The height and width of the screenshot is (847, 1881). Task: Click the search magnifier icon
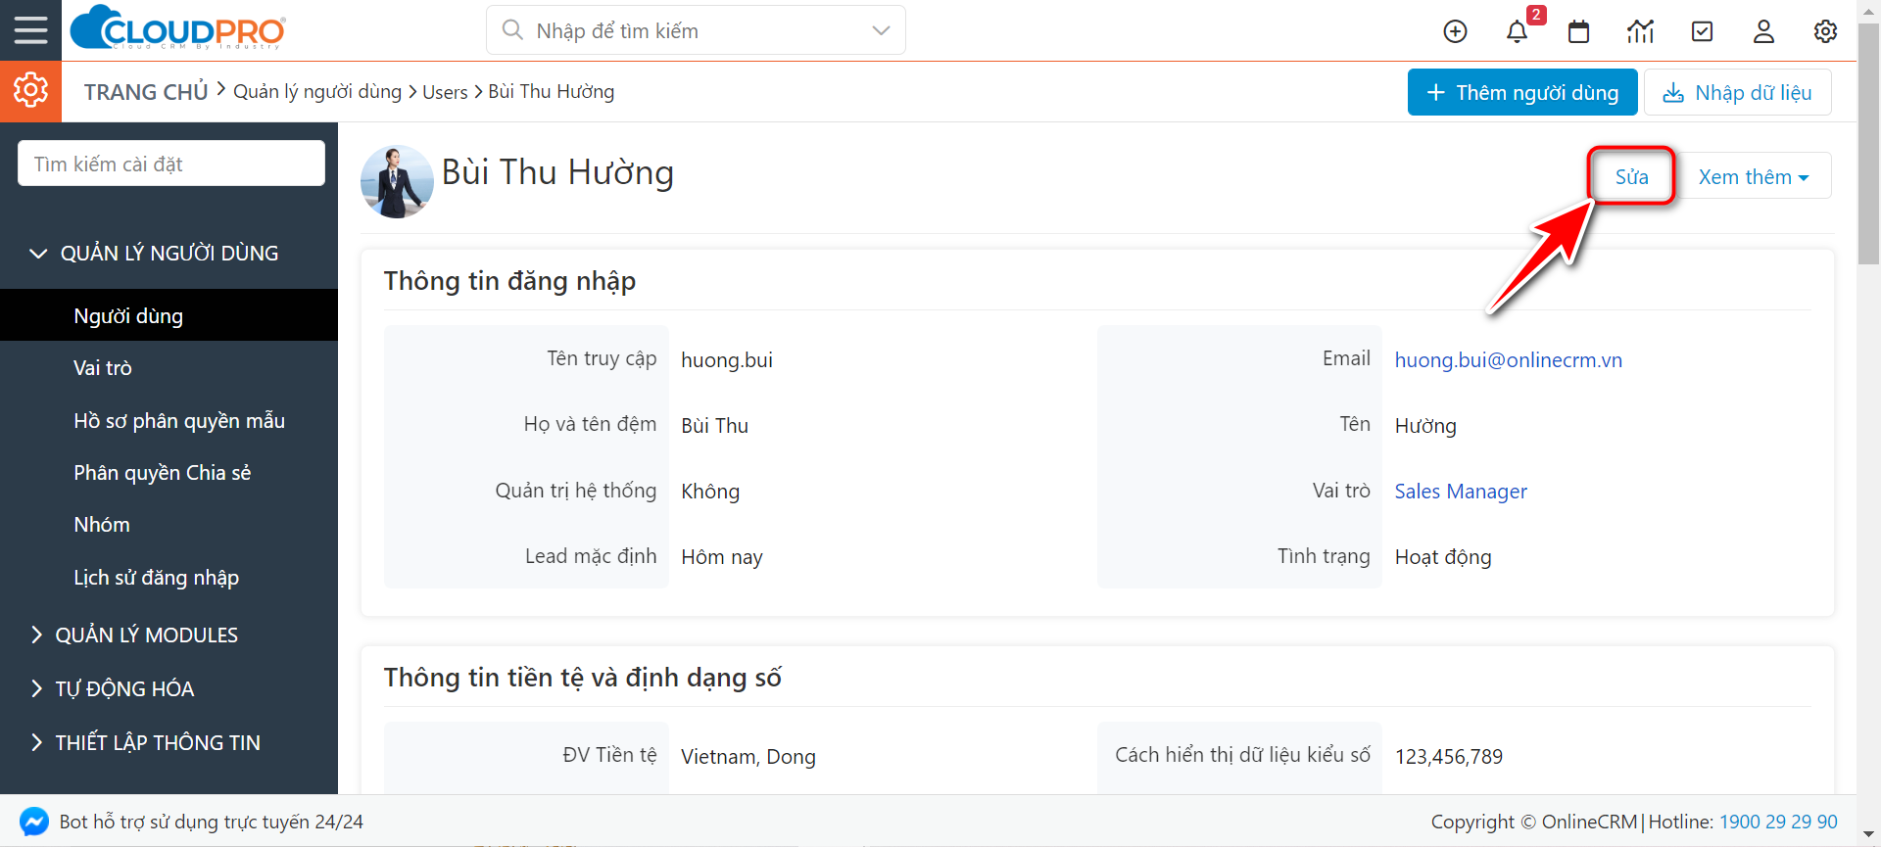pos(512,30)
